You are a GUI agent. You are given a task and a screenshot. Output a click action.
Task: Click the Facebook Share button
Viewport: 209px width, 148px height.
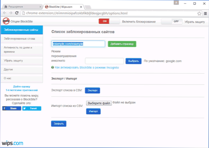pos(11,108)
